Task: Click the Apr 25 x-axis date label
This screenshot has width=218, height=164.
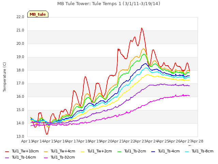Action: coord(163,141)
